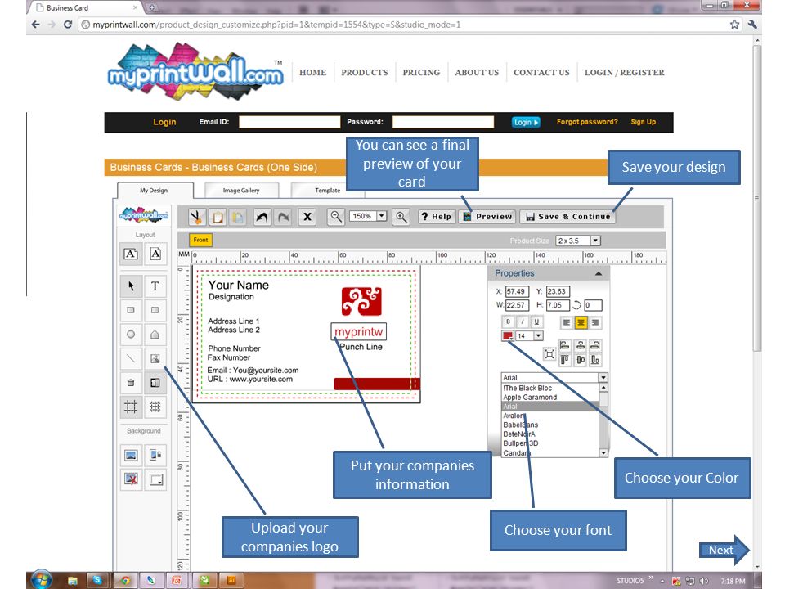Click remove background image icon
Viewport: 785px width, 589px height.
coord(131,480)
